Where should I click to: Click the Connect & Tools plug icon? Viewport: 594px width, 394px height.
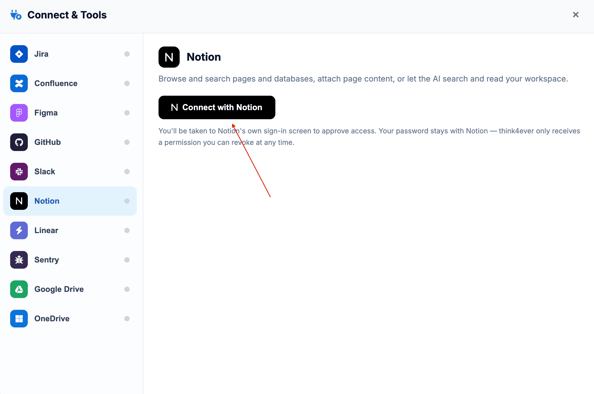(16, 15)
